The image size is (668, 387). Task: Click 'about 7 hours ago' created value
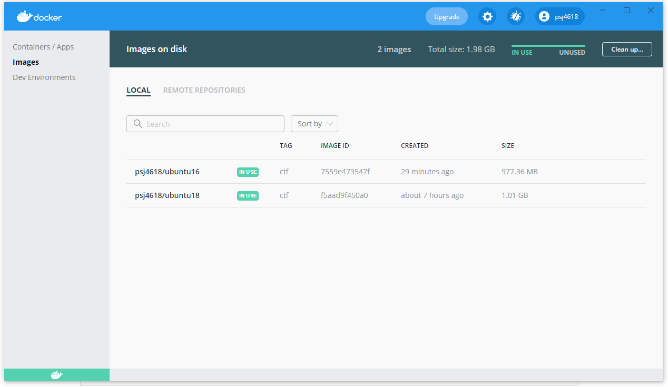(x=432, y=195)
